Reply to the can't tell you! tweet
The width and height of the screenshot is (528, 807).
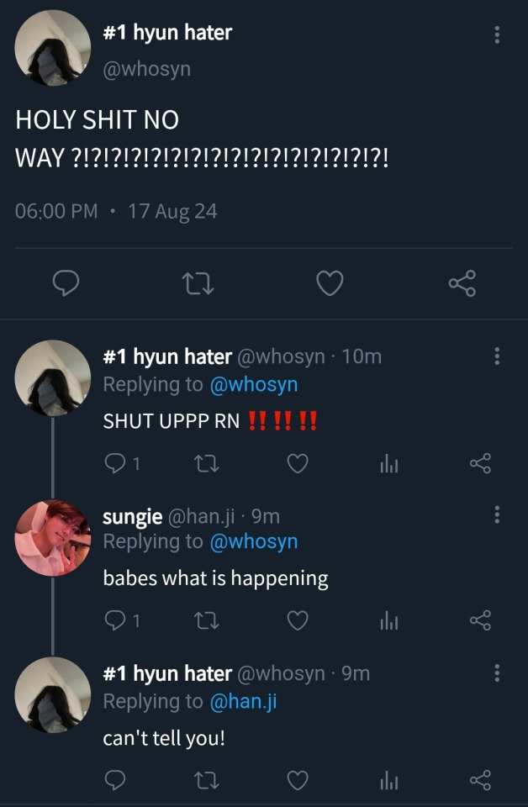pyautogui.click(x=115, y=781)
